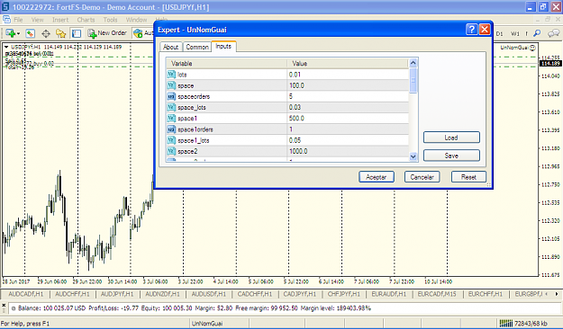Edit the space2 value 1000.0
This screenshot has height=329, width=563.
click(x=348, y=151)
